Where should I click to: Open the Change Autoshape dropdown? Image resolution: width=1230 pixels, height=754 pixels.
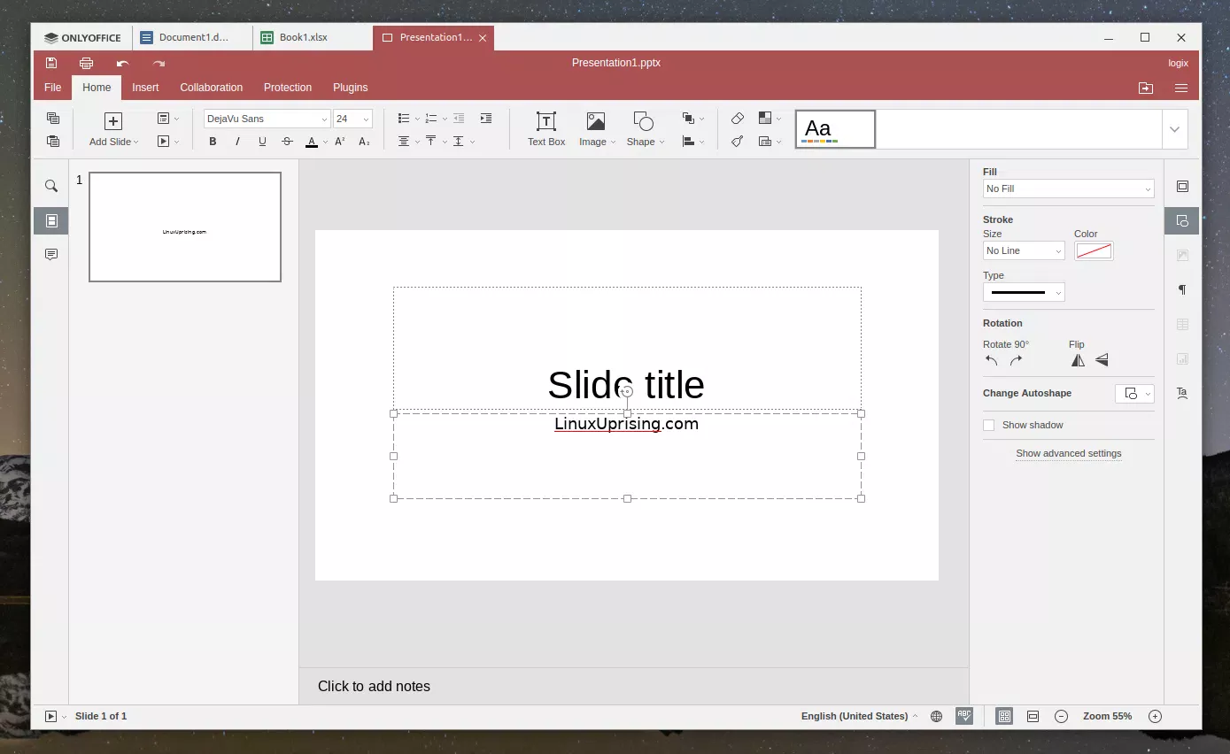tap(1134, 394)
